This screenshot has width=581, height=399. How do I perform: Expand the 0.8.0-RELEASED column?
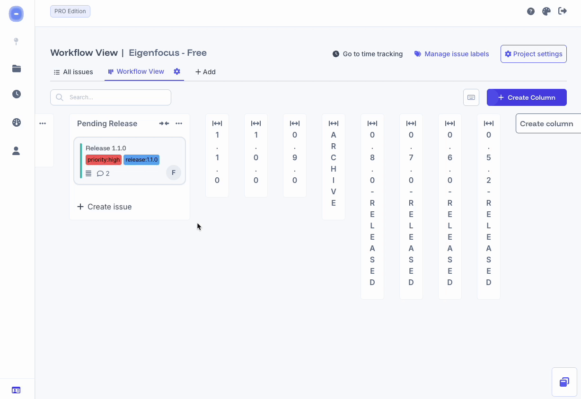pos(372,123)
